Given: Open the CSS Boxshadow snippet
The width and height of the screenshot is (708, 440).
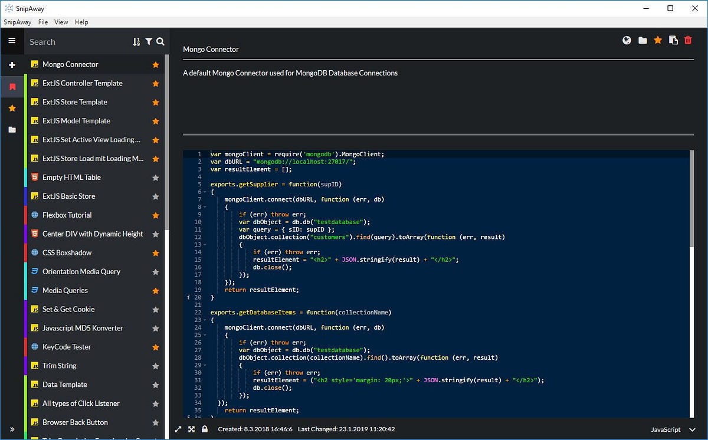Looking at the screenshot, I should pyautogui.click(x=94, y=253).
